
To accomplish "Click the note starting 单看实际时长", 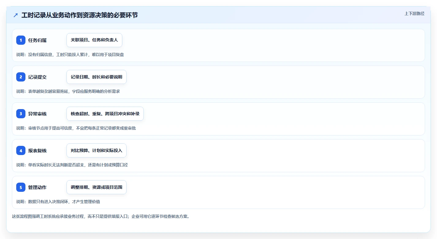I will (x=72, y=165).
